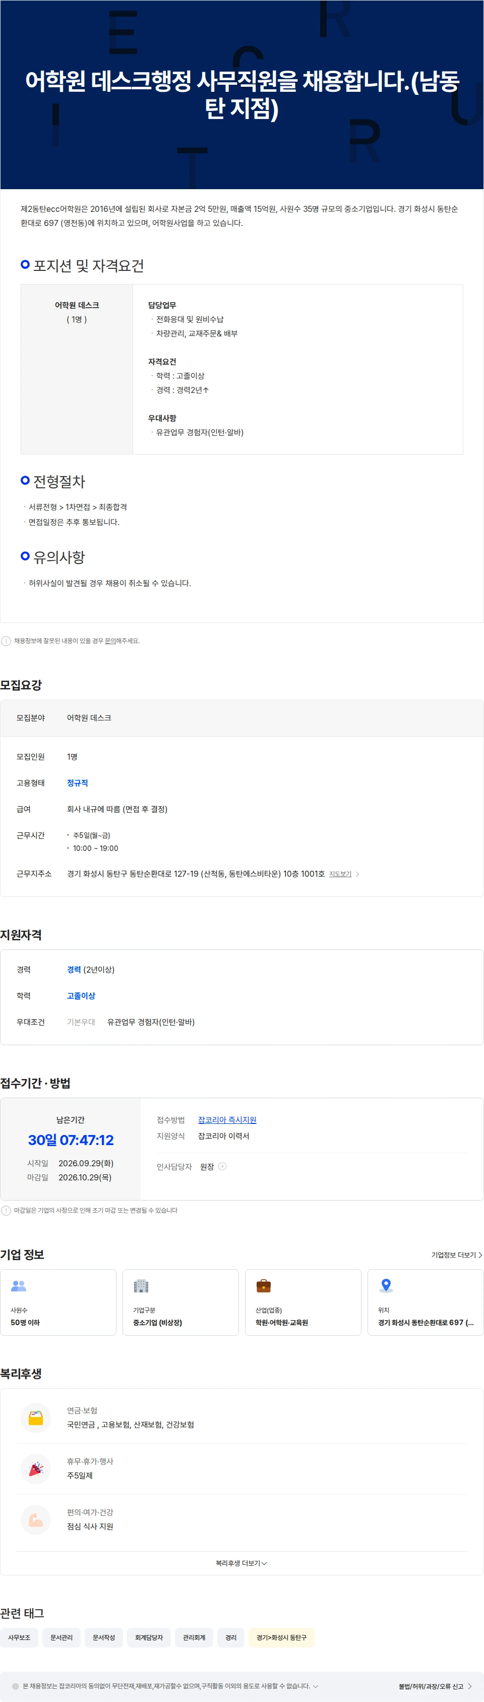Click 점심 식사 지원 benefit text

90,1526
